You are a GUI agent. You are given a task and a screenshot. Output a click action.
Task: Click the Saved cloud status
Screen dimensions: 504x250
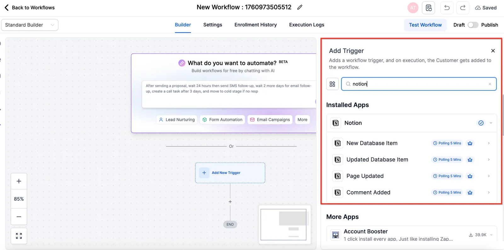tap(486, 8)
